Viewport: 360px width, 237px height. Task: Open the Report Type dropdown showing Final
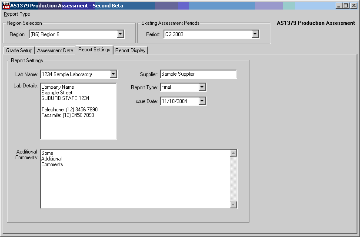tap(202, 87)
